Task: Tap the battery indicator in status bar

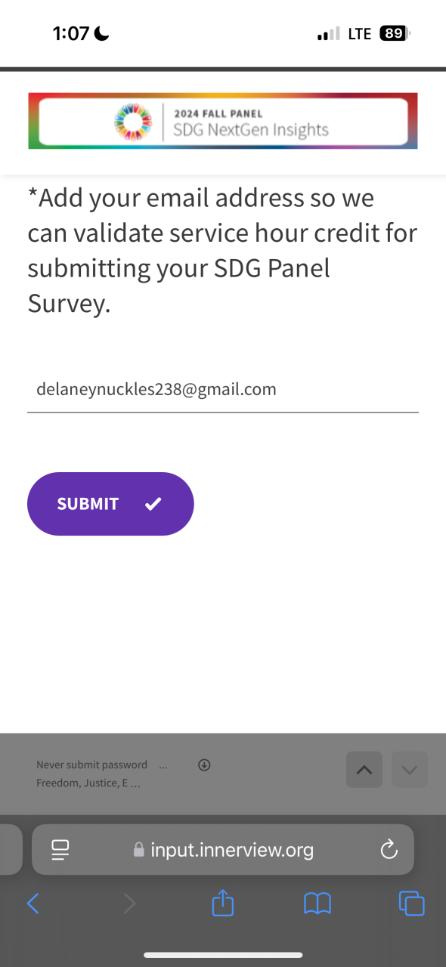Action: pyautogui.click(x=395, y=33)
